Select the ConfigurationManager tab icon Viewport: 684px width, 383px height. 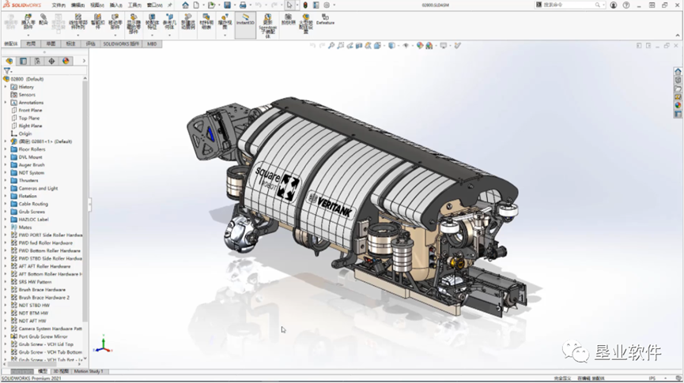coord(37,61)
